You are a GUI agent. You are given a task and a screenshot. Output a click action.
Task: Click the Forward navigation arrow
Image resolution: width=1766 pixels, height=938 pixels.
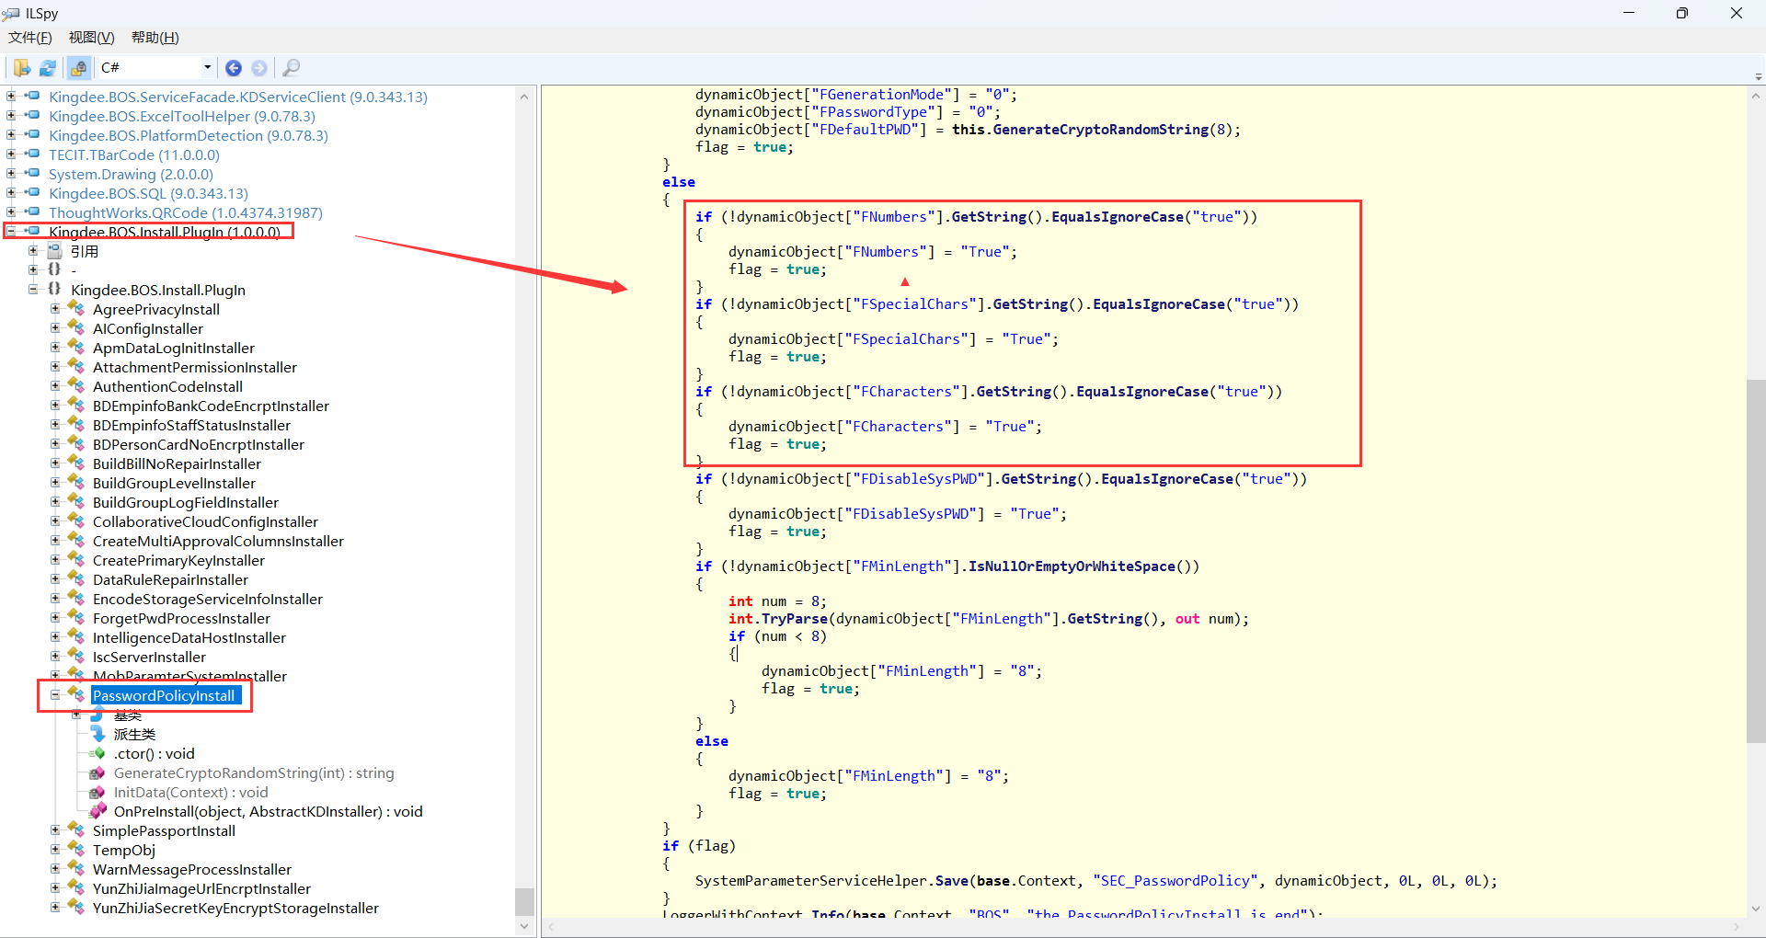(259, 68)
